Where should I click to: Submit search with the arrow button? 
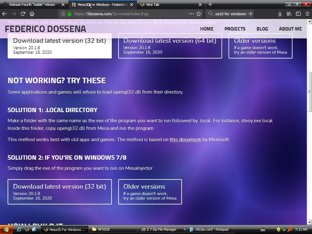click(250, 14)
